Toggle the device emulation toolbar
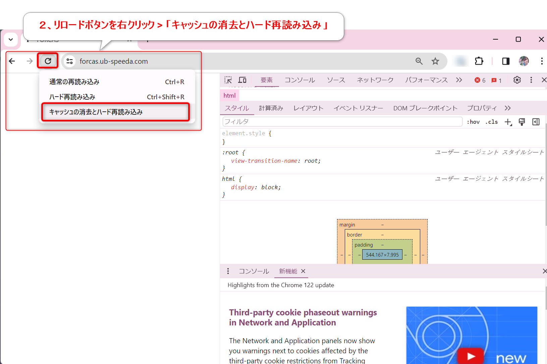Image resolution: width=547 pixels, height=364 pixels. click(x=242, y=80)
